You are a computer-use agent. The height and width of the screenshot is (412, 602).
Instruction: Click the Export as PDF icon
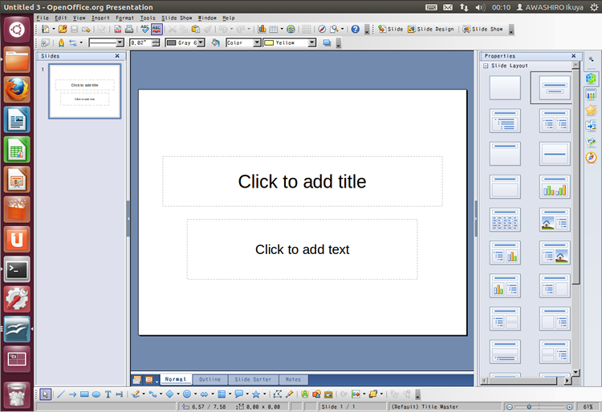pyautogui.click(x=117, y=29)
